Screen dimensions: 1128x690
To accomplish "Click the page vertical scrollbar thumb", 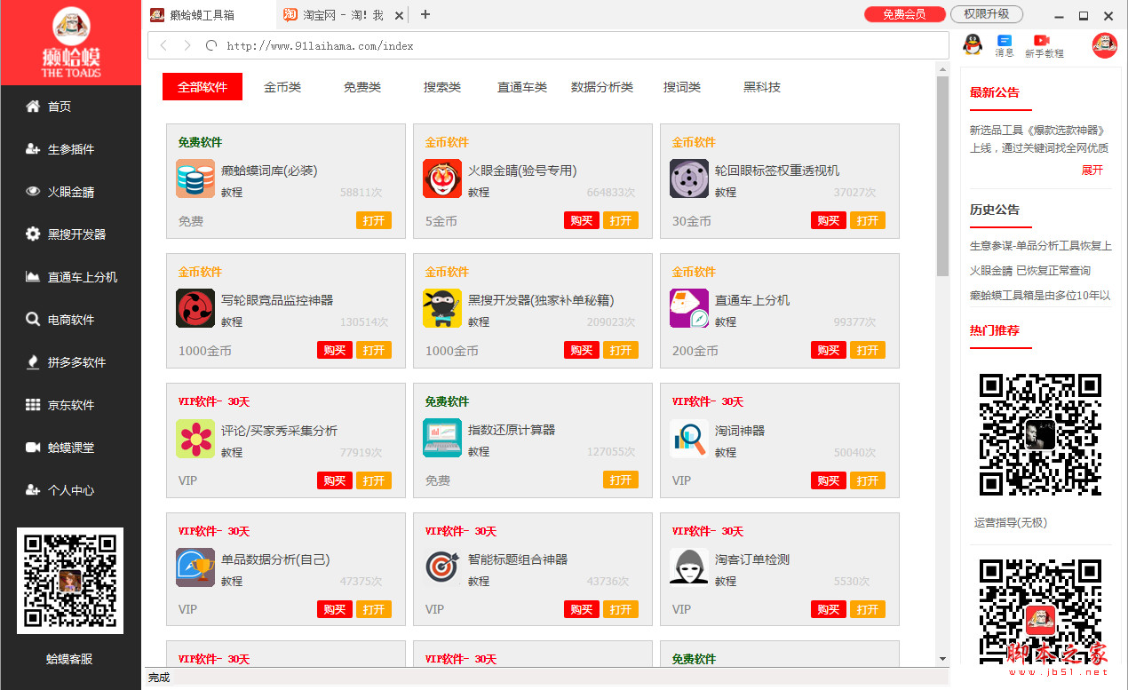I will (942, 176).
